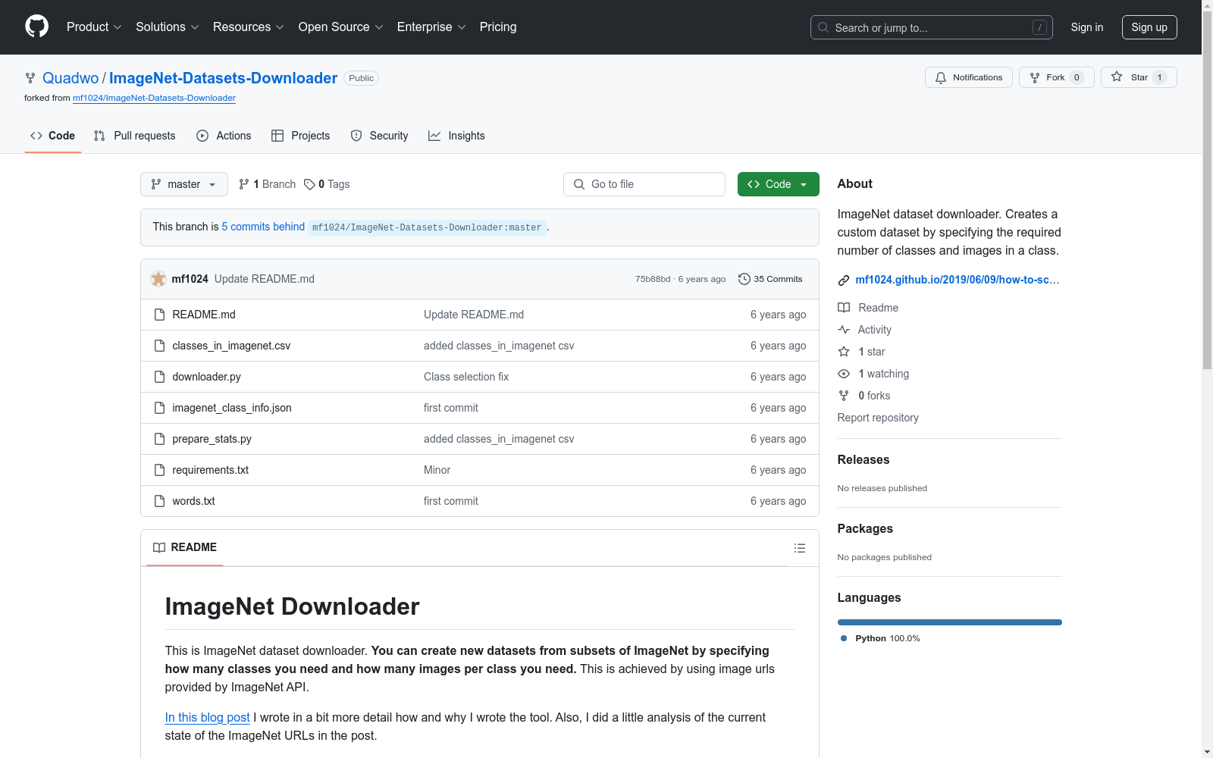
Task: Open the downloader.py file
Action: pyautogui.click(x=206, y=377)
